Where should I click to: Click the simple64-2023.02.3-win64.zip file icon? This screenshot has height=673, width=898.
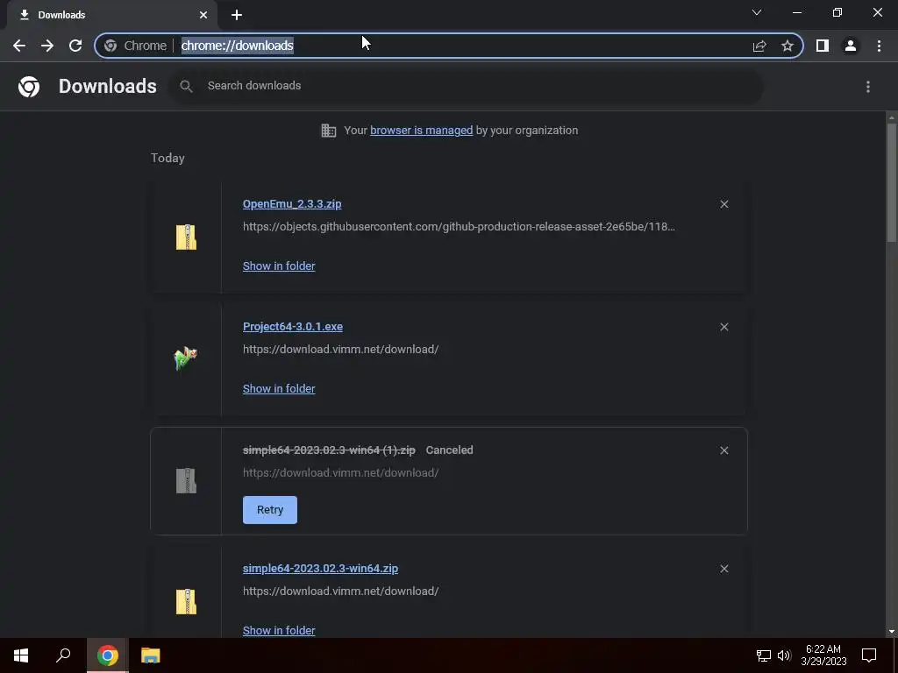186,601
